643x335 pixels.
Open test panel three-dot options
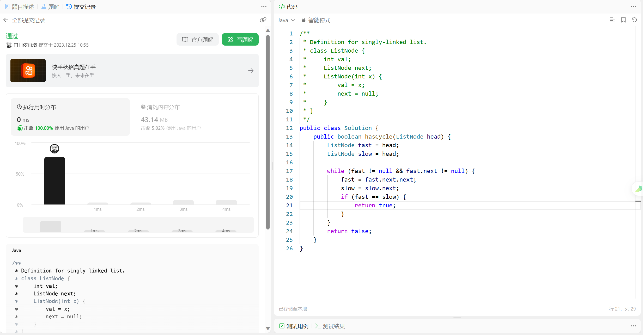point(633,326)
